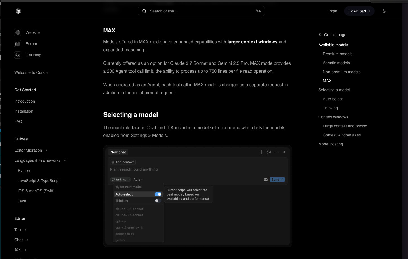The image size is (408, 259).
Task: Click the Get Help headset icon
Action: click(18, 55)
